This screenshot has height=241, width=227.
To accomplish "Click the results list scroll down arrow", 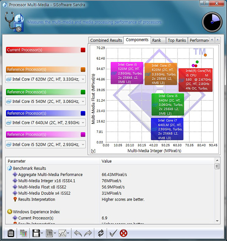I will [x=217, y=221].
